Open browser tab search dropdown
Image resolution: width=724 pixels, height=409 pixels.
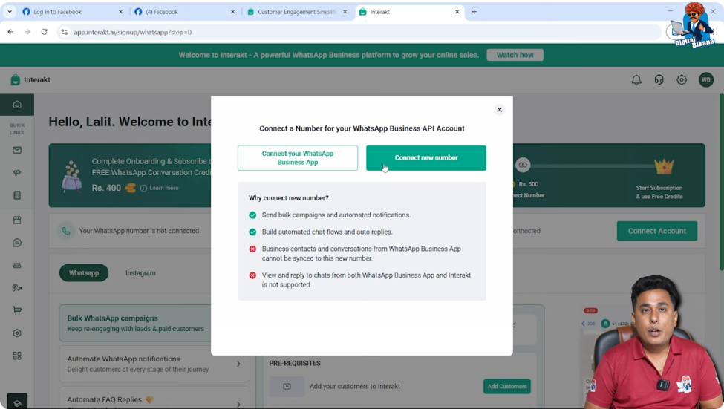point(10,12)
